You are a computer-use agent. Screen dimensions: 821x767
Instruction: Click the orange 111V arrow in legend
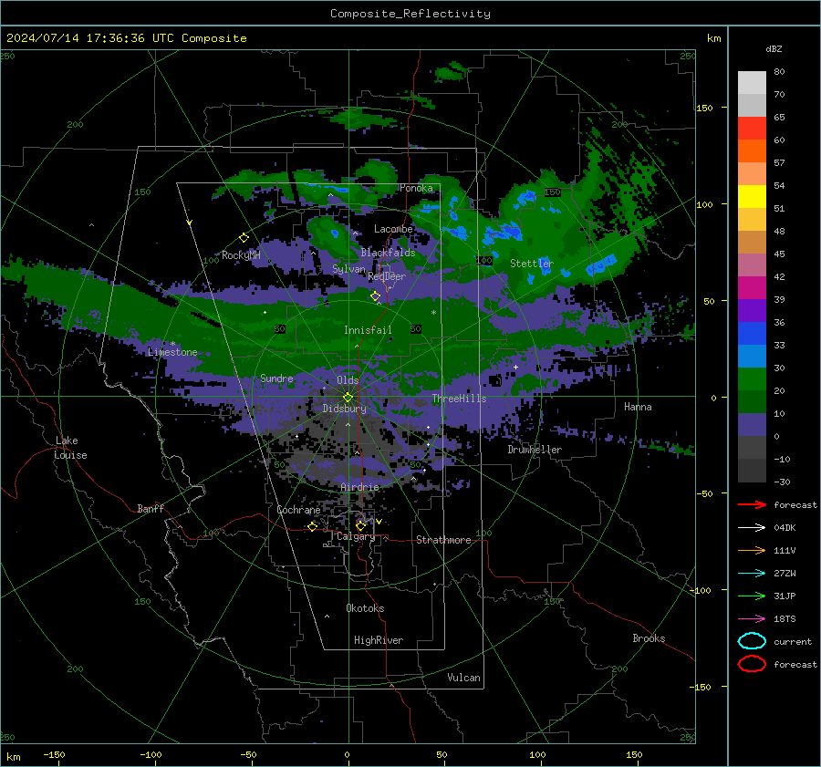point(752,550)
